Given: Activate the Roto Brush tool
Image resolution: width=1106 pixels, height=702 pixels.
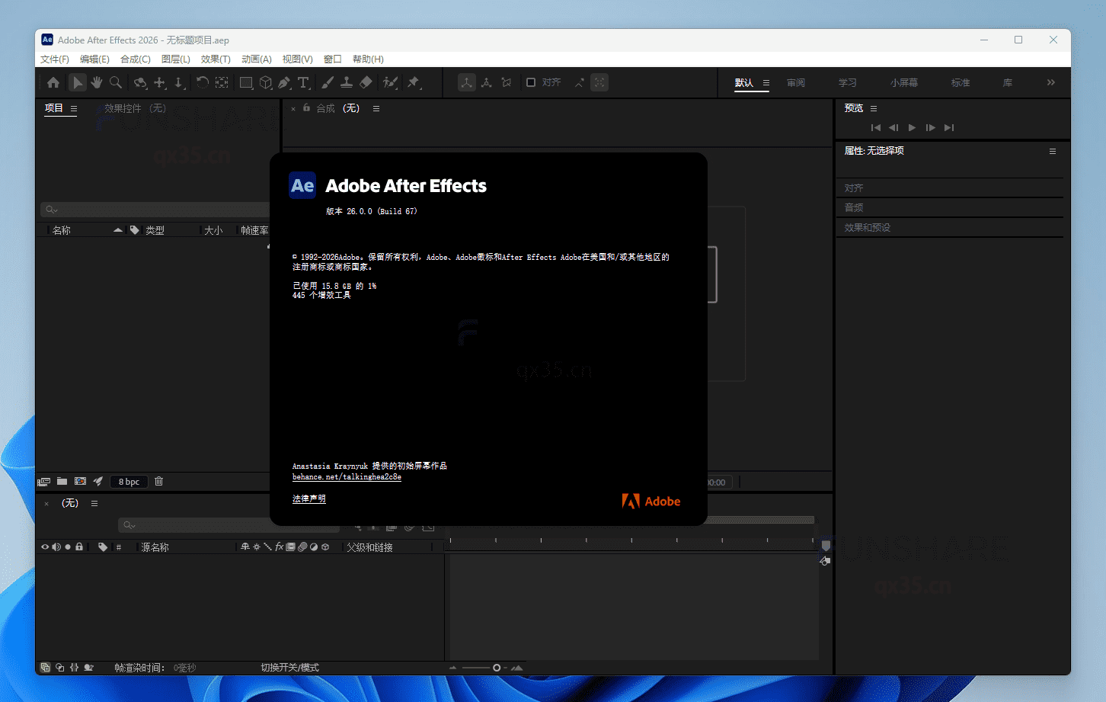Looking at the screenshot, I should [390, 82].
